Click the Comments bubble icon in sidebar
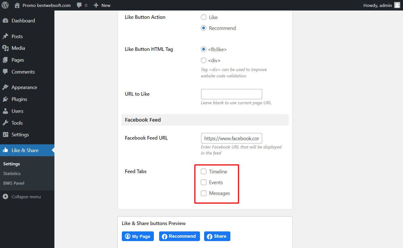The image size is (403, 248). click(6, 72)
